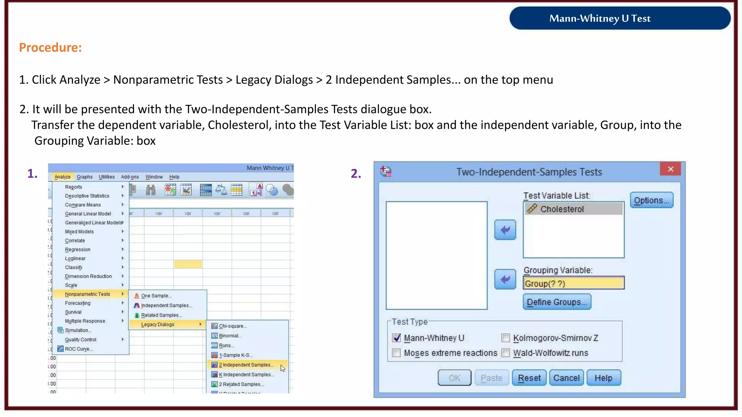Click the Runs legacy dialog icon
The width and height of the screenshot is (742, 417).
pos(214,346)
